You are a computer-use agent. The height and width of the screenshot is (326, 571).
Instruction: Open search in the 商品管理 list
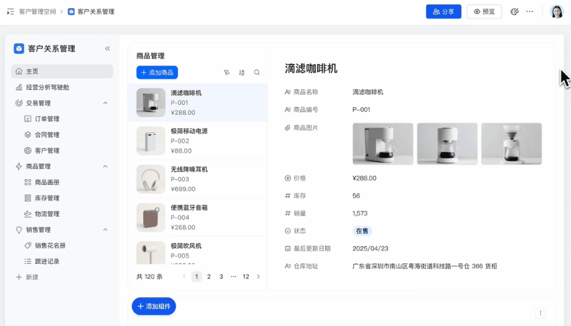(257, 73)
